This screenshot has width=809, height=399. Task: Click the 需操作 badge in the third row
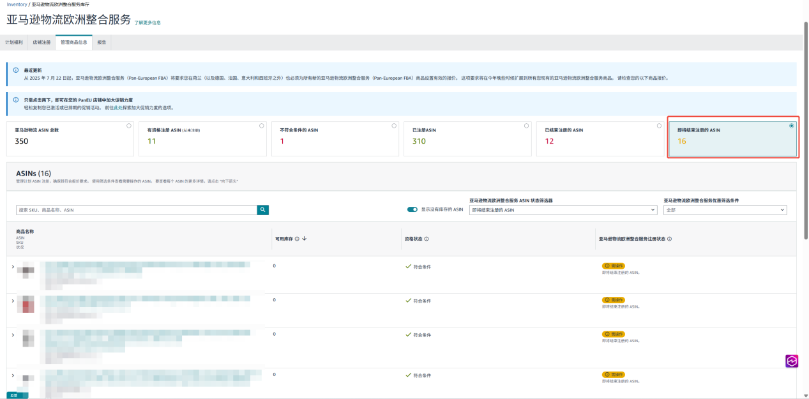coord(614,334)
